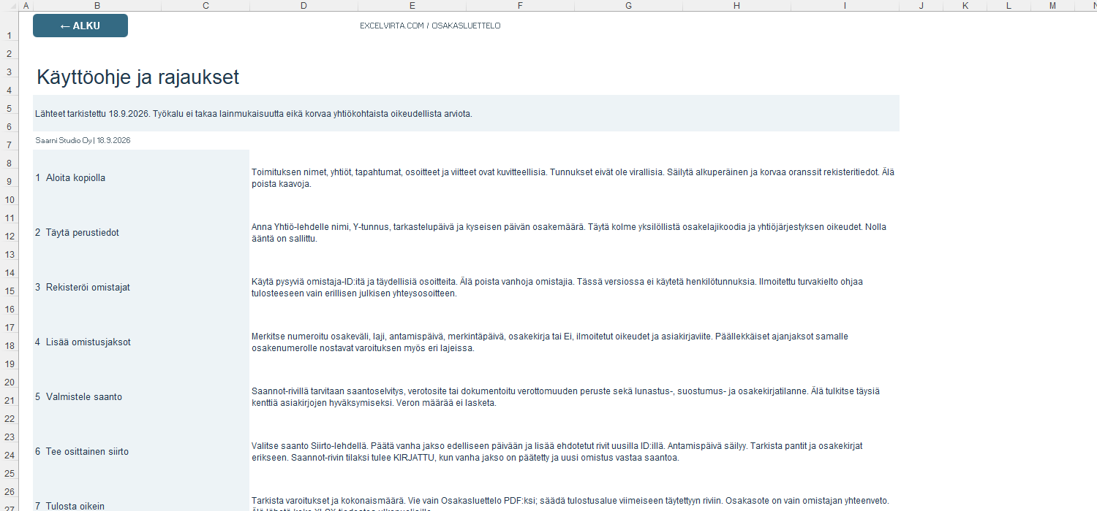Select row 1 header
Viewport: 1097px width, 511px height.
[10, 28]
